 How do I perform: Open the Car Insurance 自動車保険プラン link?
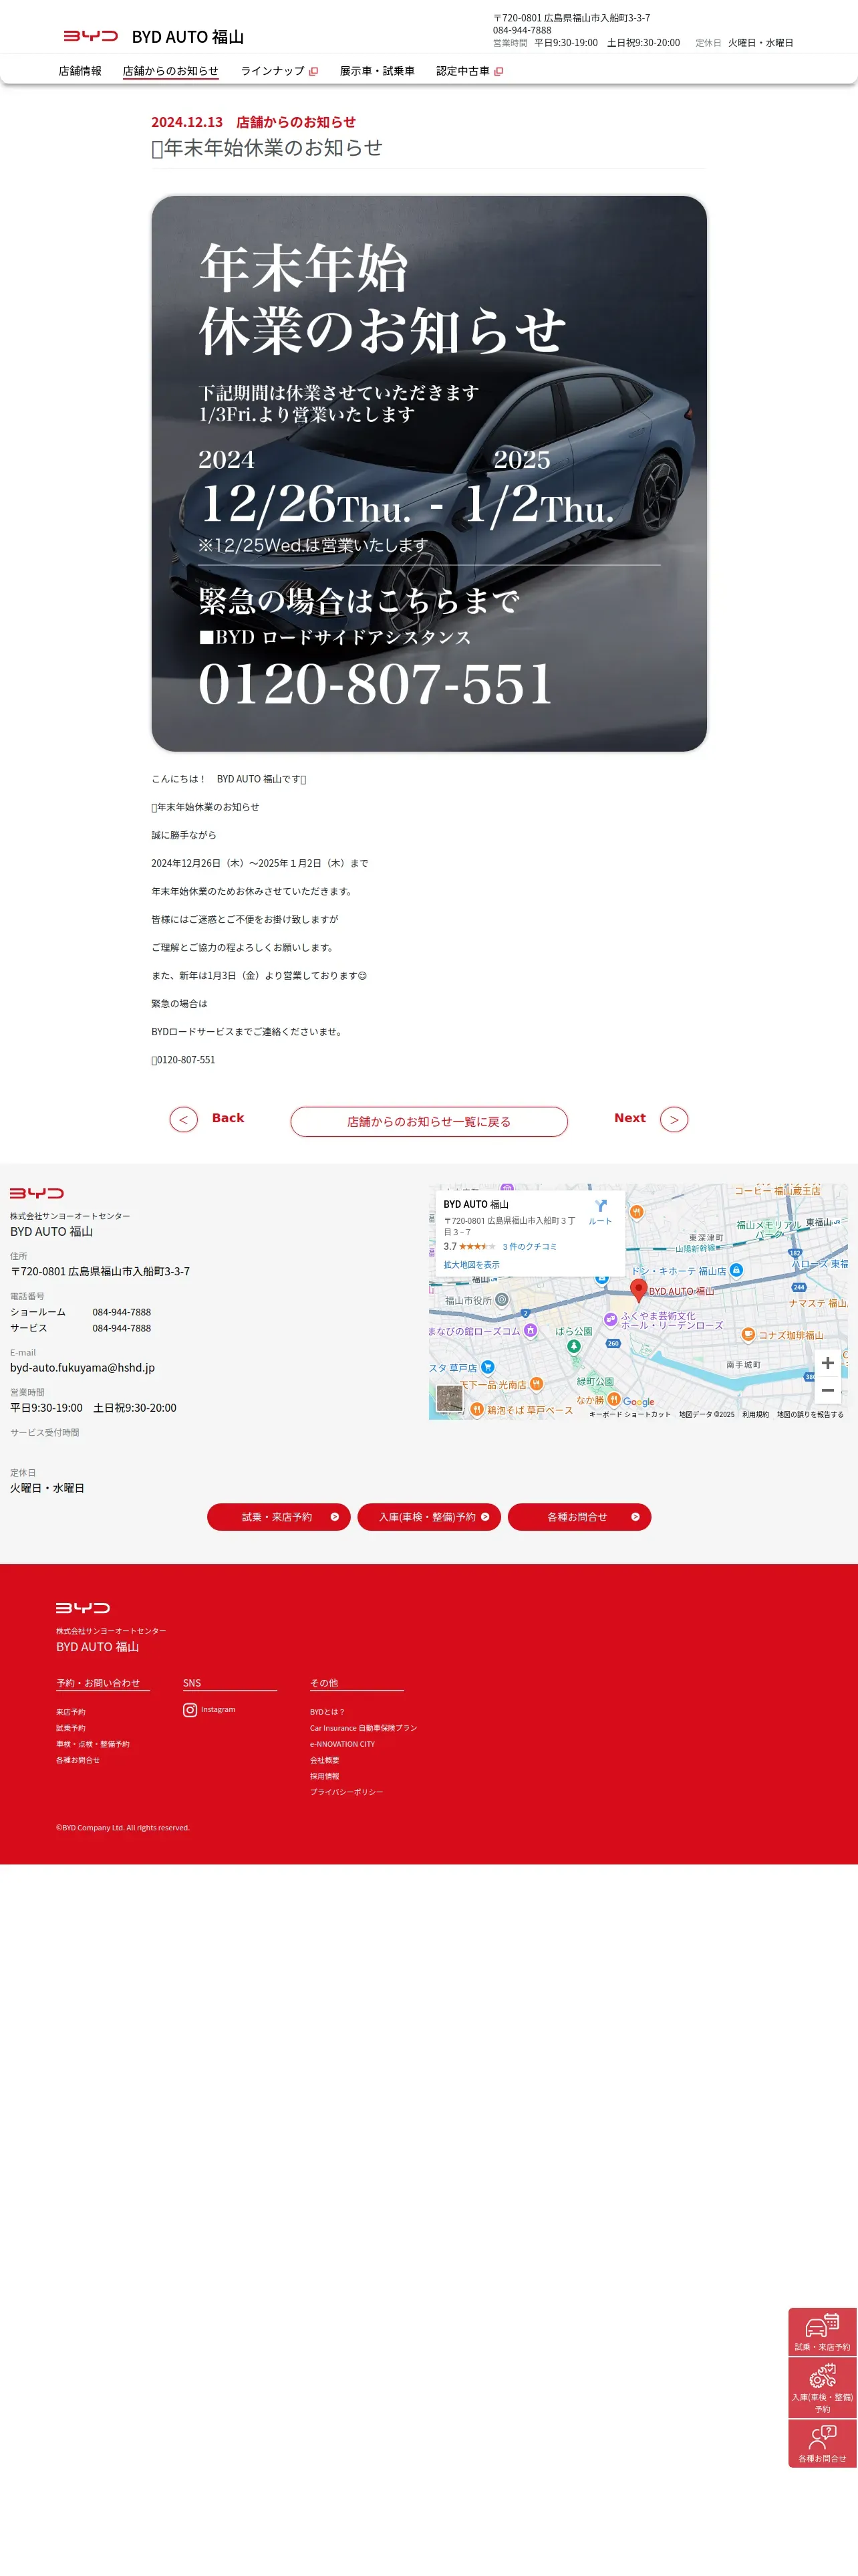(x=364, y=1728)
